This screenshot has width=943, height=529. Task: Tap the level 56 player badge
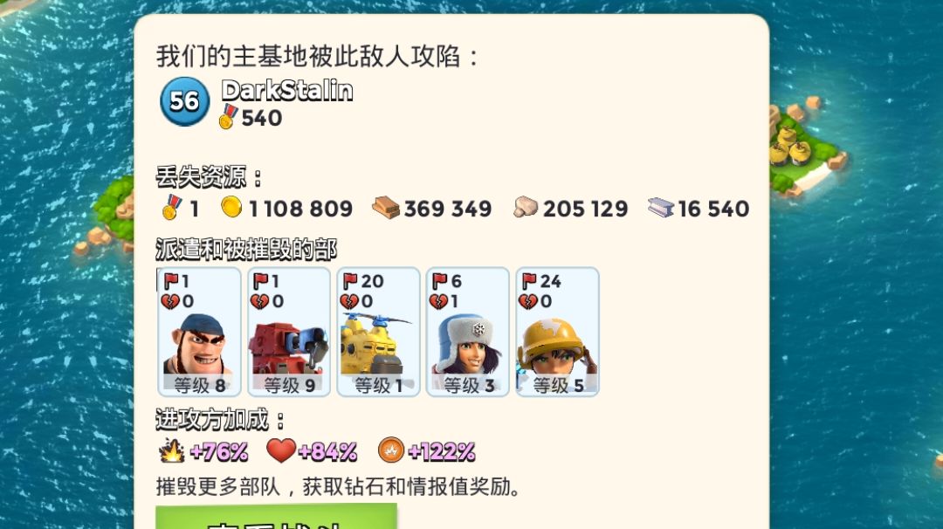pos(184,101)
